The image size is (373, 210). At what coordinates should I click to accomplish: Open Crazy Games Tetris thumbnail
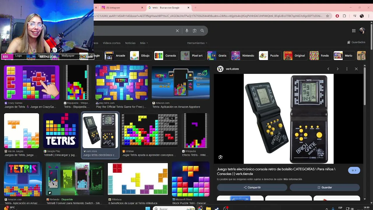[31, 83]
